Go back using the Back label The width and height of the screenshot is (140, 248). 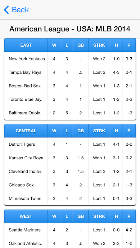point(20,10)
